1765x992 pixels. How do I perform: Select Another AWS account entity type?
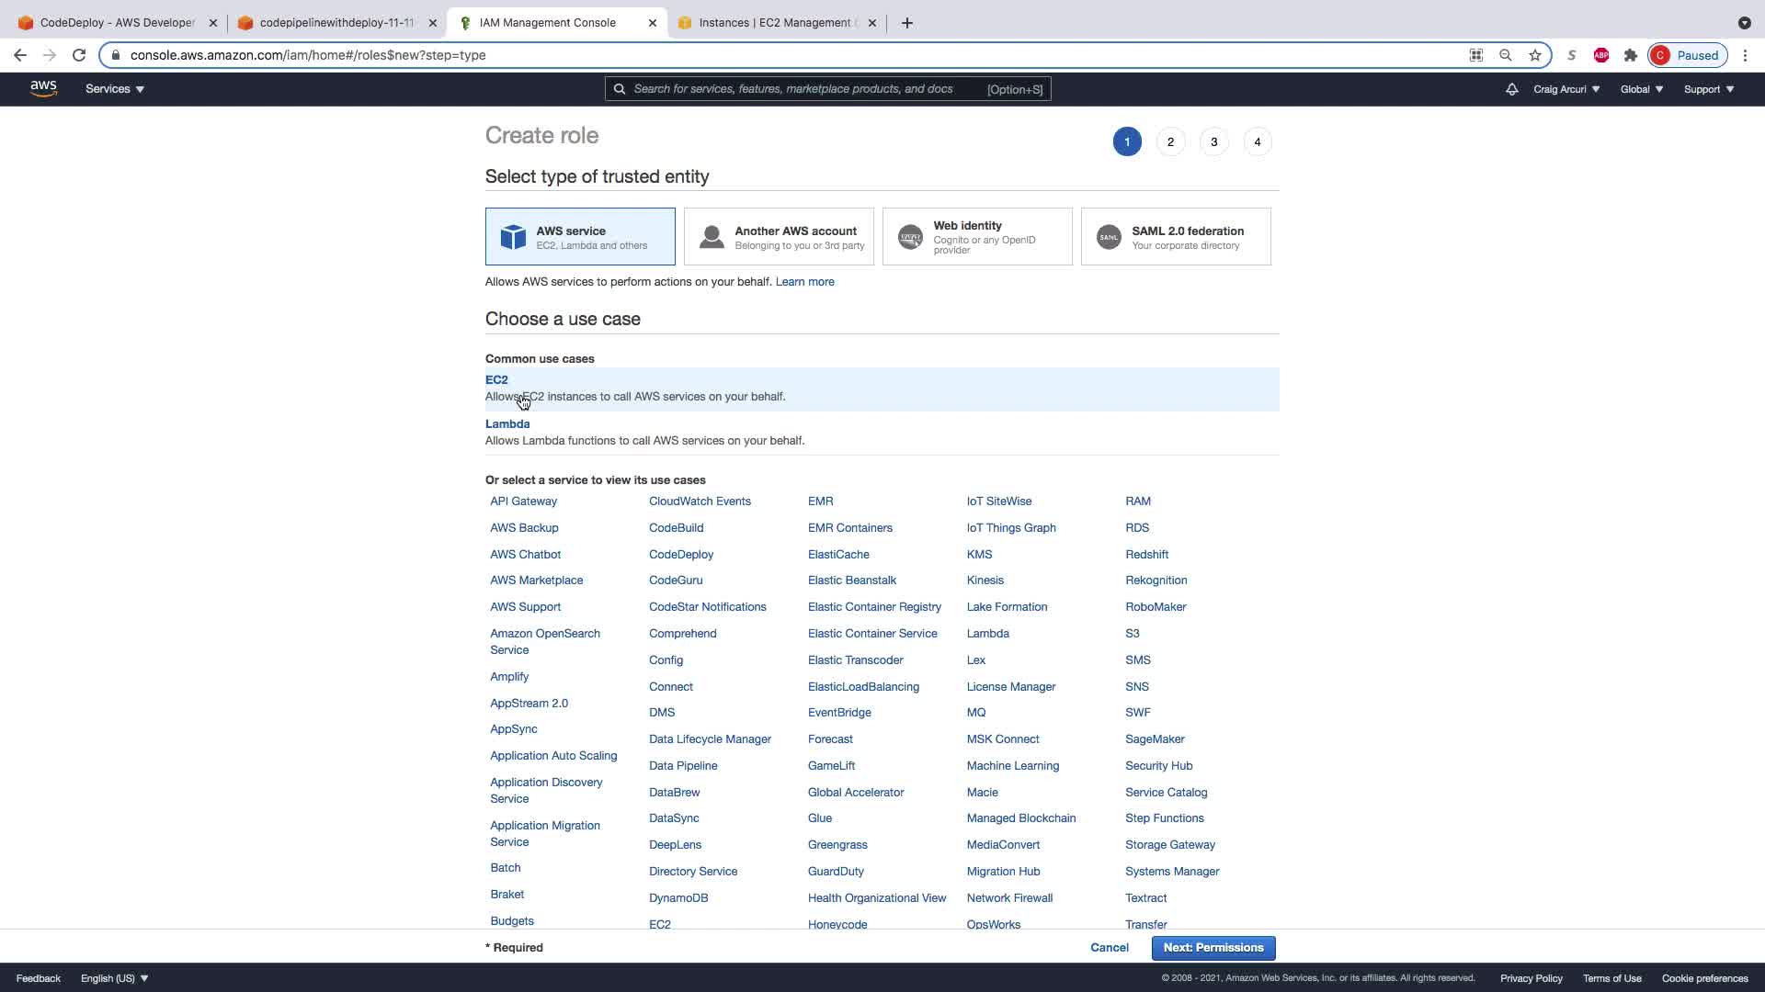[779, 237]
